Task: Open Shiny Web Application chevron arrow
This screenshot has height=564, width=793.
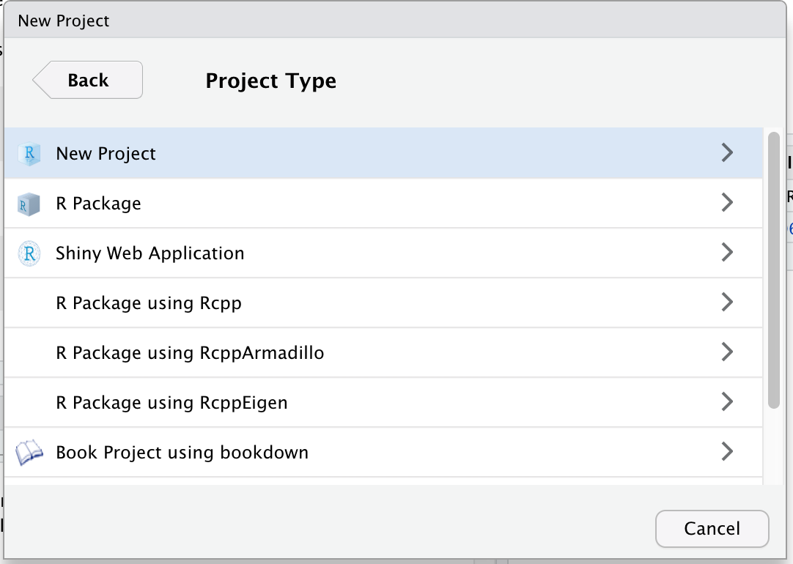Action: (727, 252)
